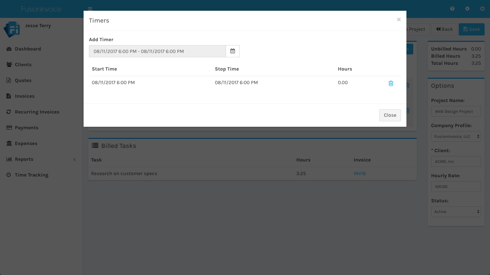Navigate to Recurring Invoices
The height and width of the screenshot is (275, 490).
coord(37,112)
